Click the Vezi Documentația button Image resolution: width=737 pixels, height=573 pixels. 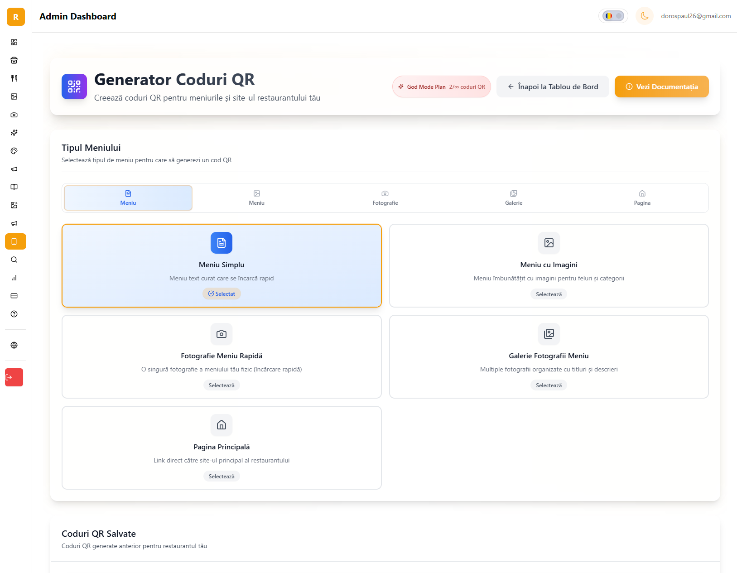(x=661, y=87)
